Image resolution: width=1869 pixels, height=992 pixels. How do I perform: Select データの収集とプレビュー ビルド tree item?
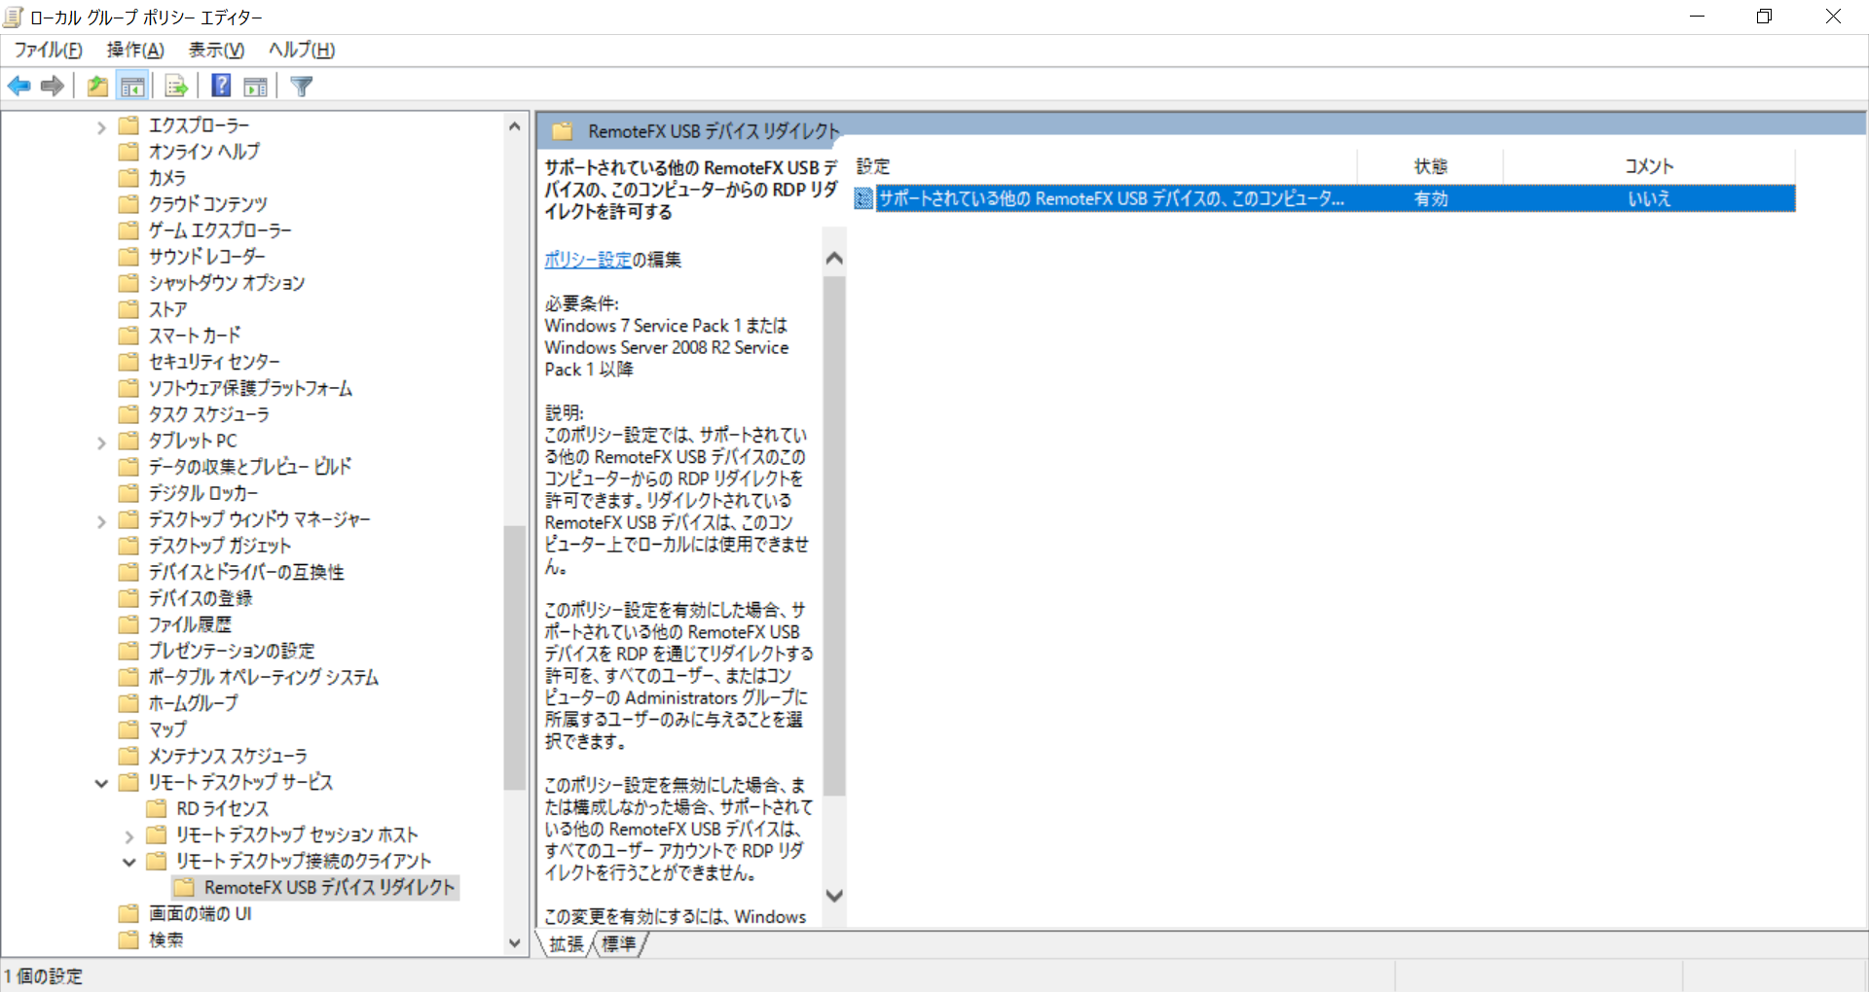[x=250, y=467]
